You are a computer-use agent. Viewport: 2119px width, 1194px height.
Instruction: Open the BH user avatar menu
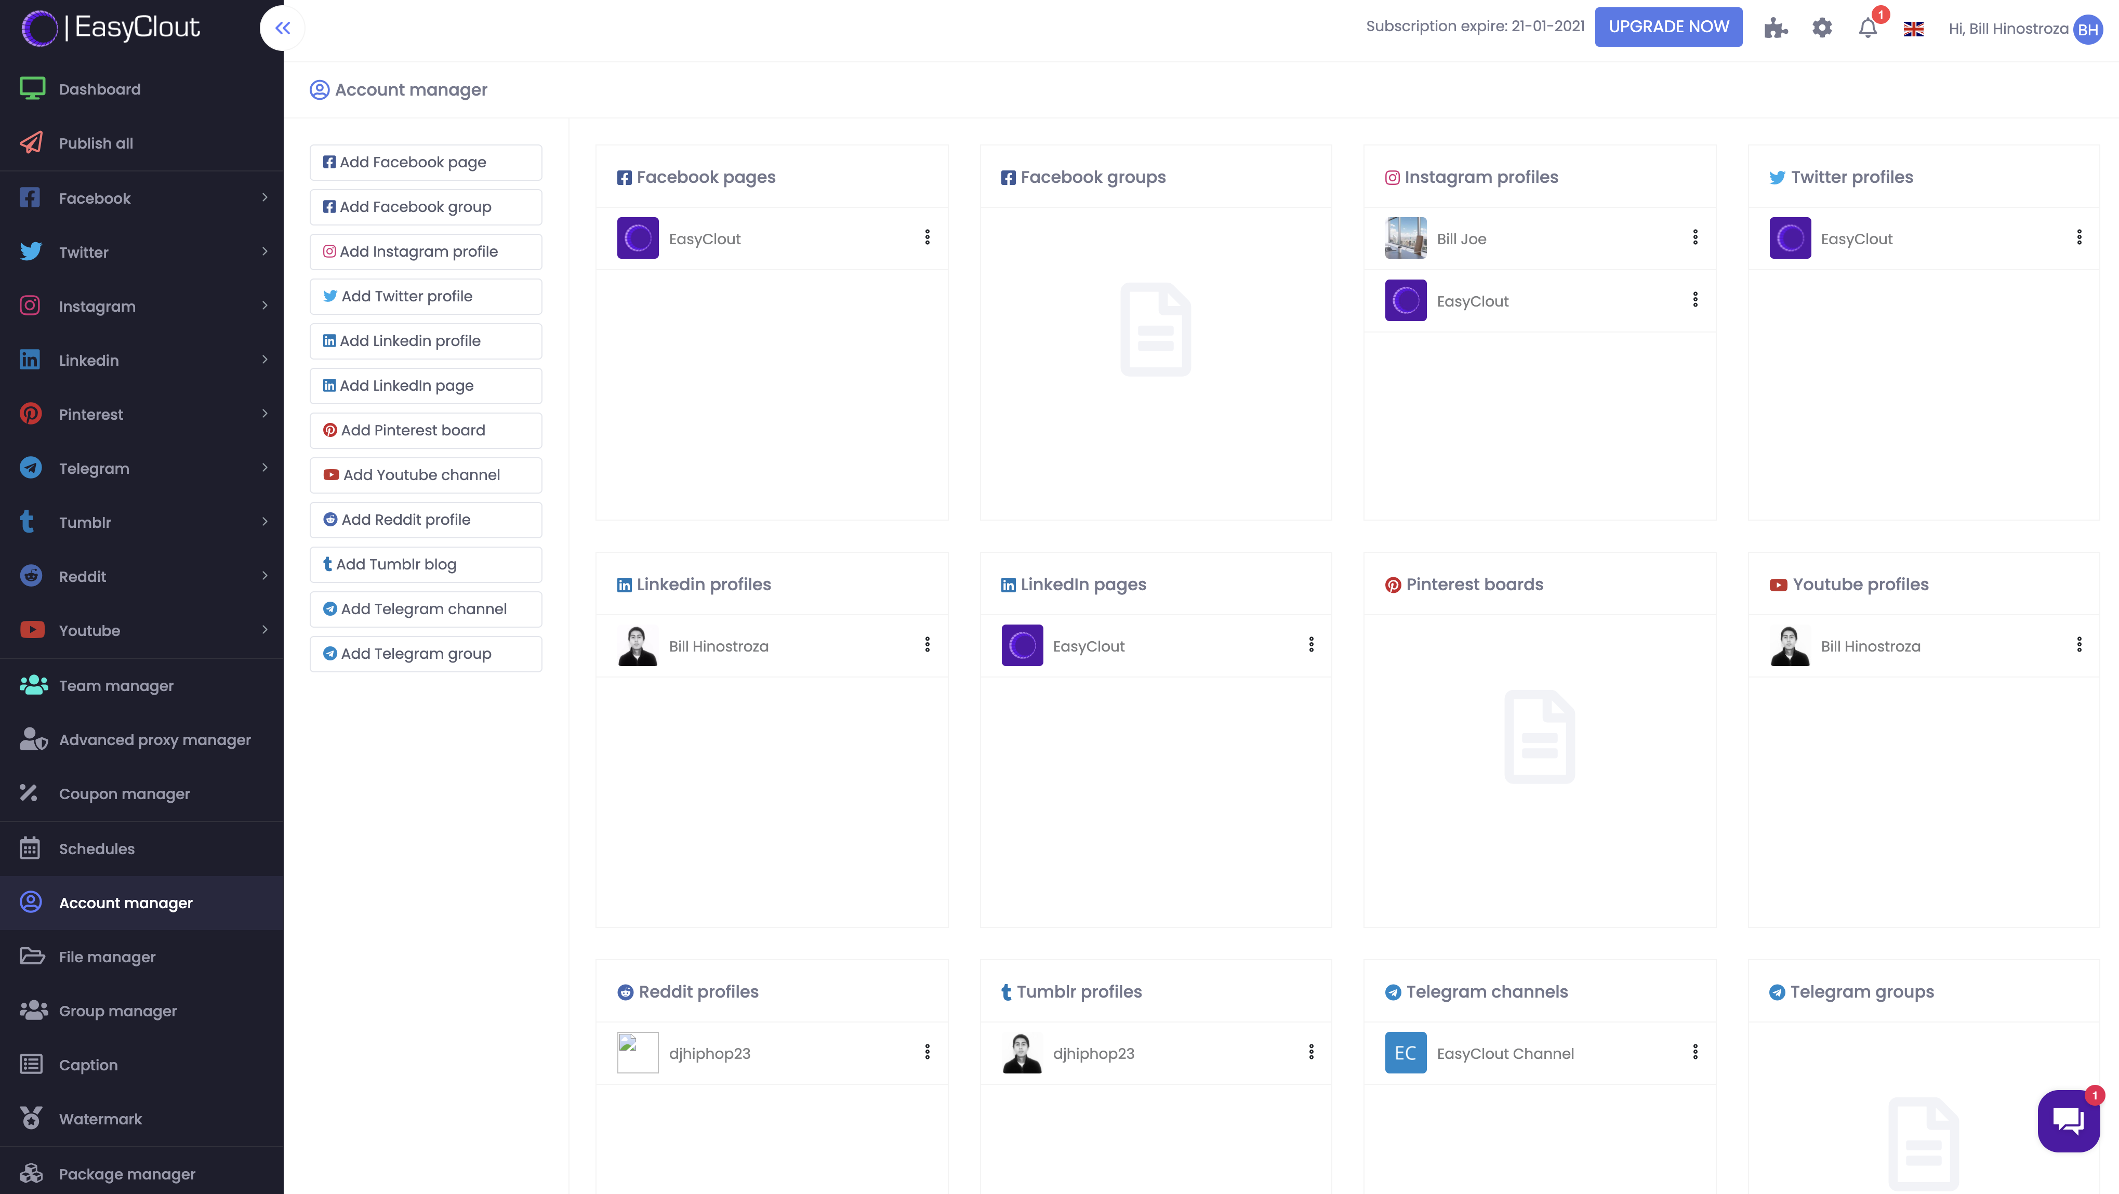(2088, 30)
